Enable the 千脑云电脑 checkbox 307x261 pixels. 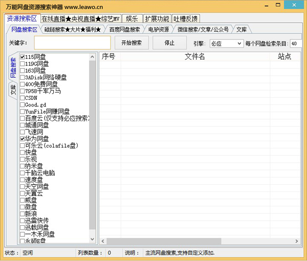(x=22, y=173)
